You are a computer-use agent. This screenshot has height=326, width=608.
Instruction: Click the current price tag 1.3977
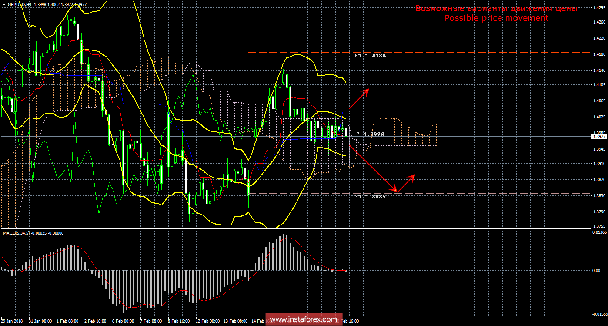[599, 137]
